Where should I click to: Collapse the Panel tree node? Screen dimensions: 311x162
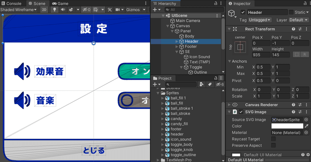(172, 31)
